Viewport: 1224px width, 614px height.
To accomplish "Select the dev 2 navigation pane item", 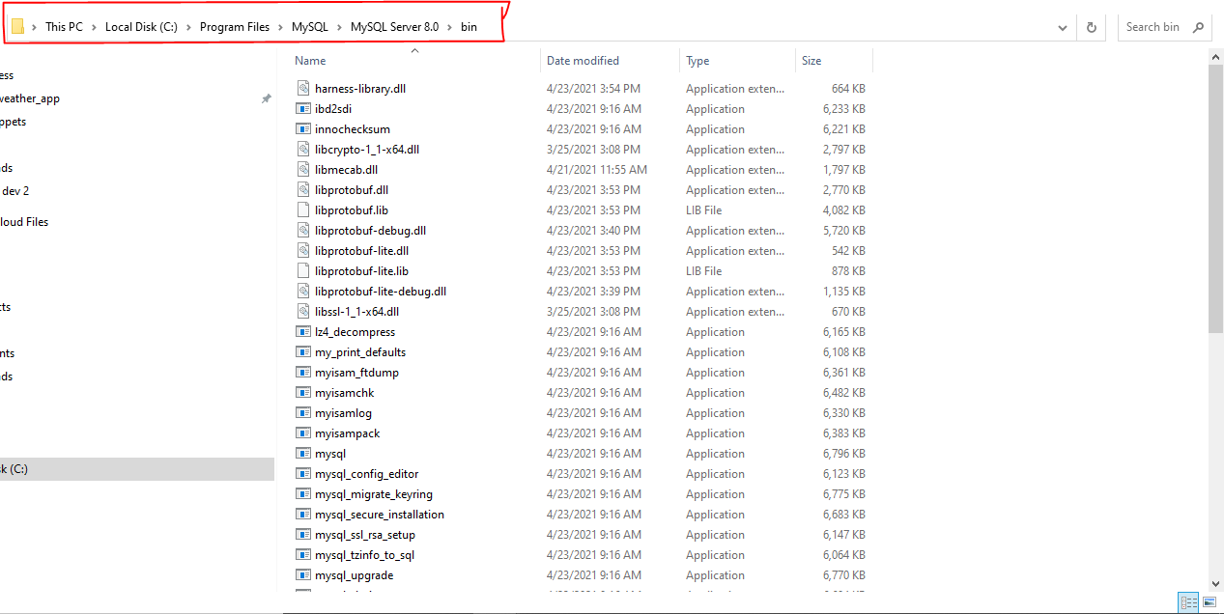I will 15,191.
